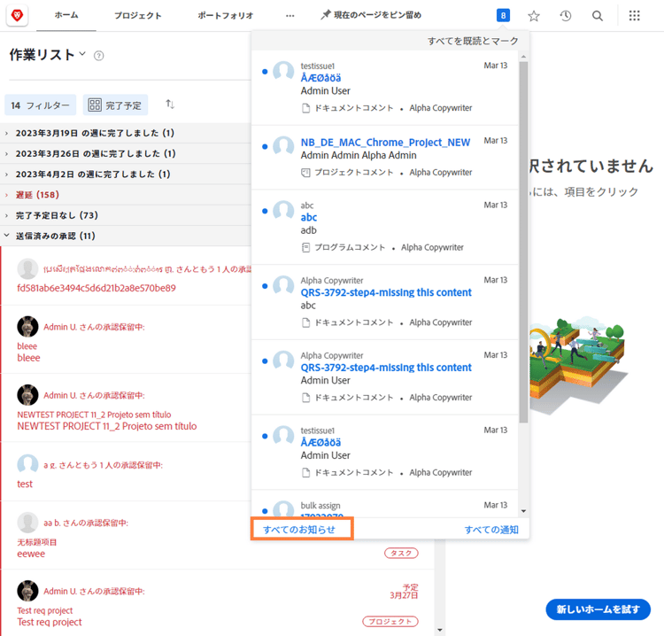Click avatar of aa b. eewee approval
The width and height of the screenshot is (664, 636).
[27, 523]
